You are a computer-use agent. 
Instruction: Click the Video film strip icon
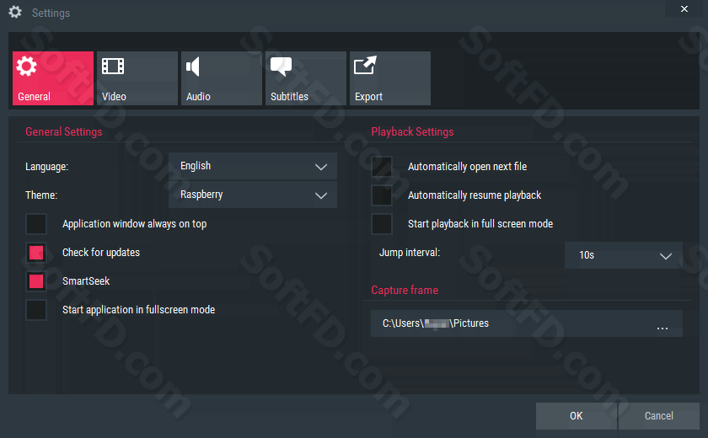(113, 67)
